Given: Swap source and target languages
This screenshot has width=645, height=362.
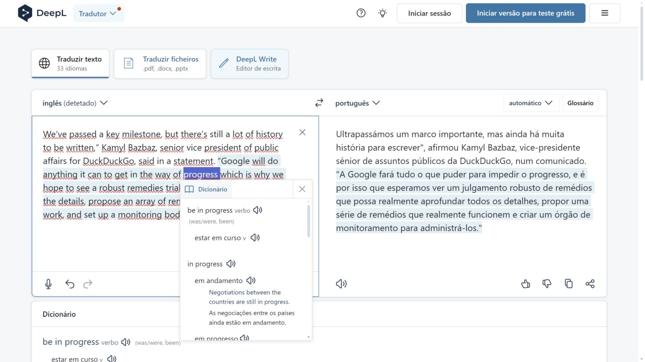Looking at the screenshot, I should tap(319, 103).
